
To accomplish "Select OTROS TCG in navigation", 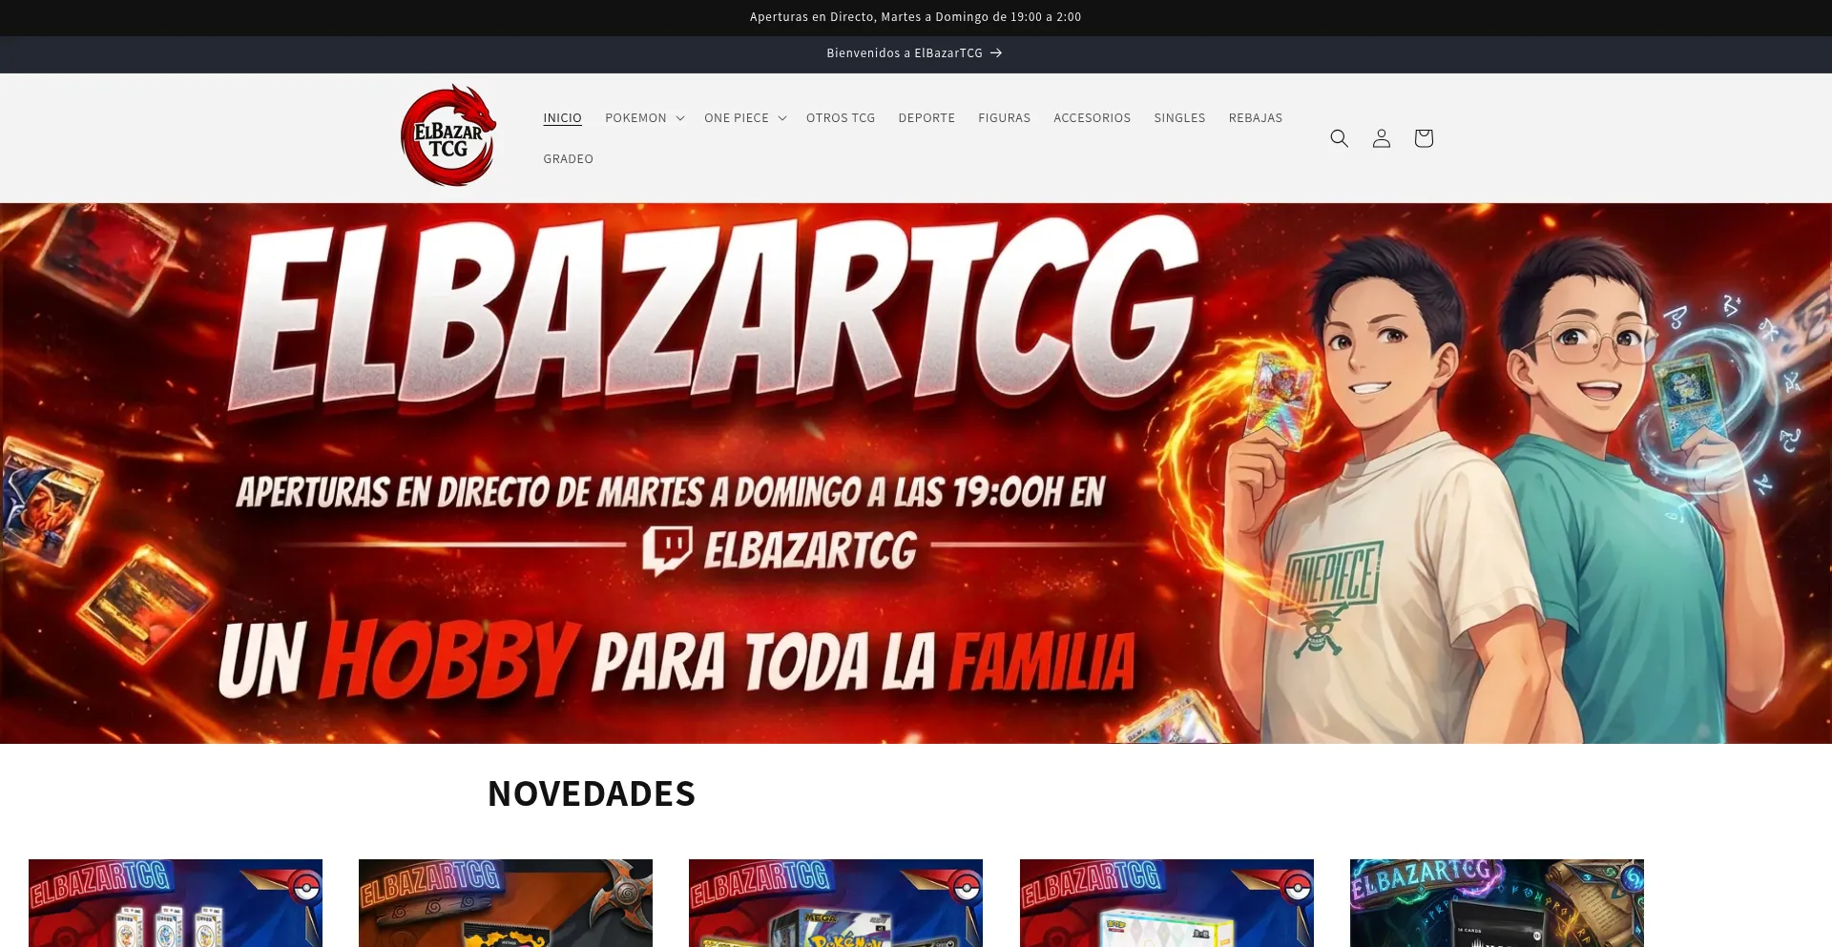I will (841, 118).
